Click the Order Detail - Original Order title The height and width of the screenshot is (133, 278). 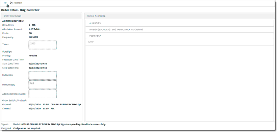click(20, 10)
